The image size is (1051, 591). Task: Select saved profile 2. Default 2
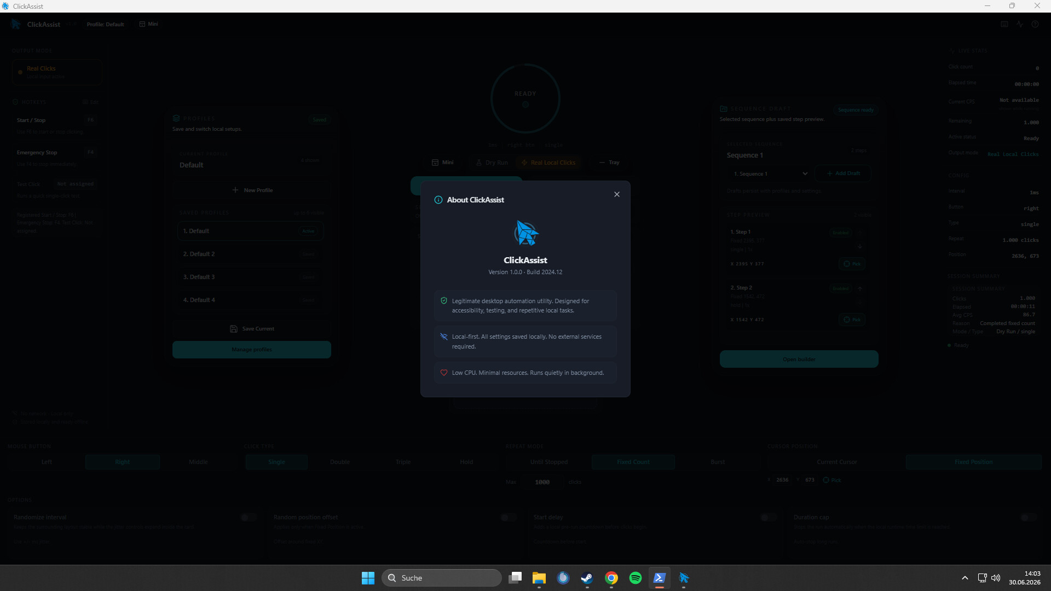point(251,254)
